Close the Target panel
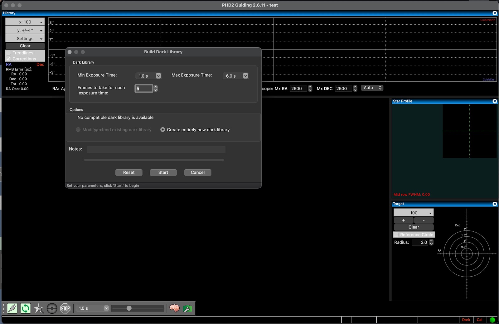The image size is (499, 324). coord(495,204)
